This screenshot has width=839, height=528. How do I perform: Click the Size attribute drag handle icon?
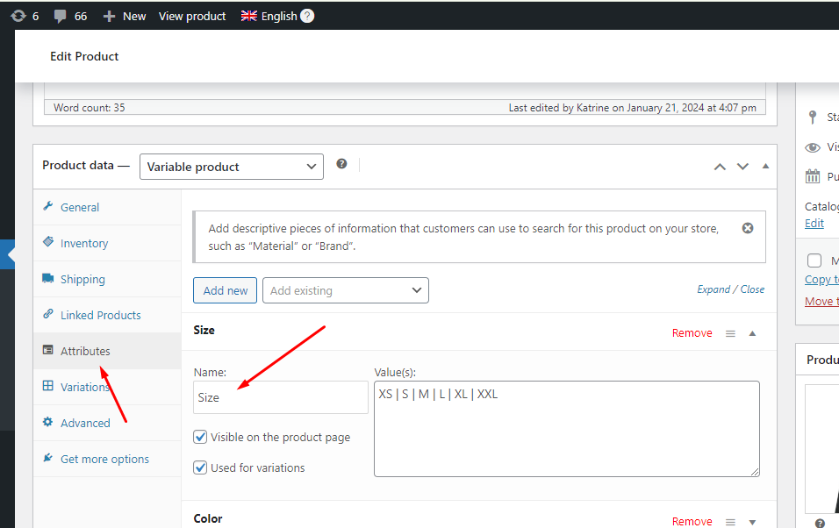[x=730, y=333]
